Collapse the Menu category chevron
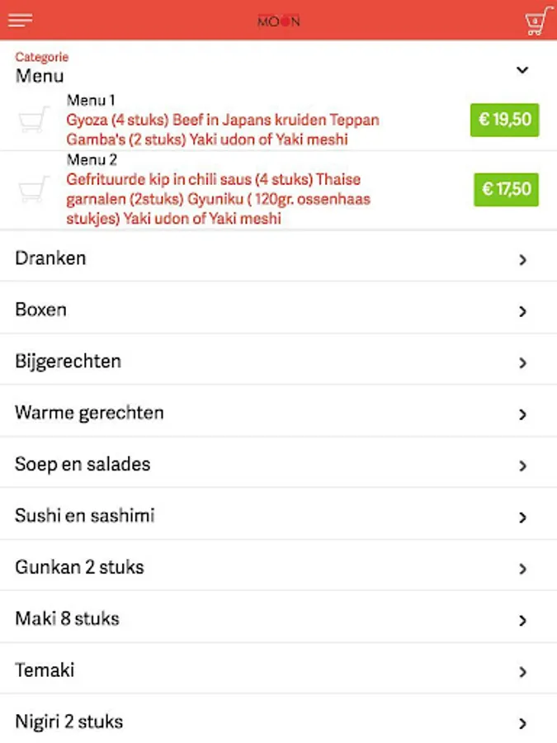The height and width of the screenshot is (743, 557). pyautogui.click(x=522, y=70)
